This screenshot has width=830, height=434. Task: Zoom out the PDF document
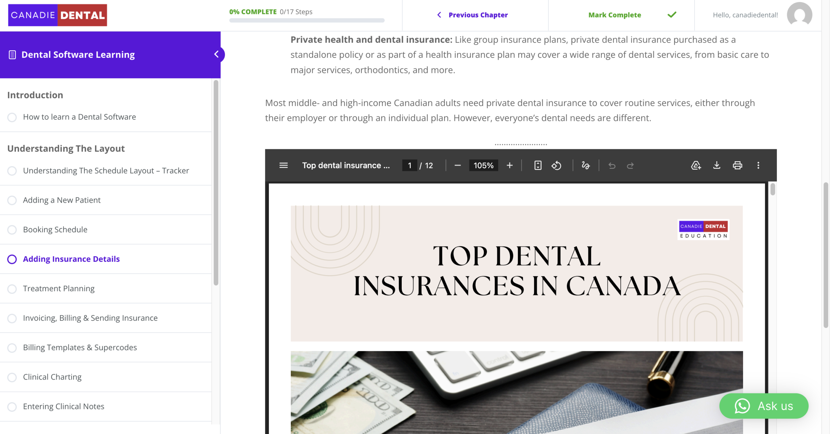coord(457,165)
